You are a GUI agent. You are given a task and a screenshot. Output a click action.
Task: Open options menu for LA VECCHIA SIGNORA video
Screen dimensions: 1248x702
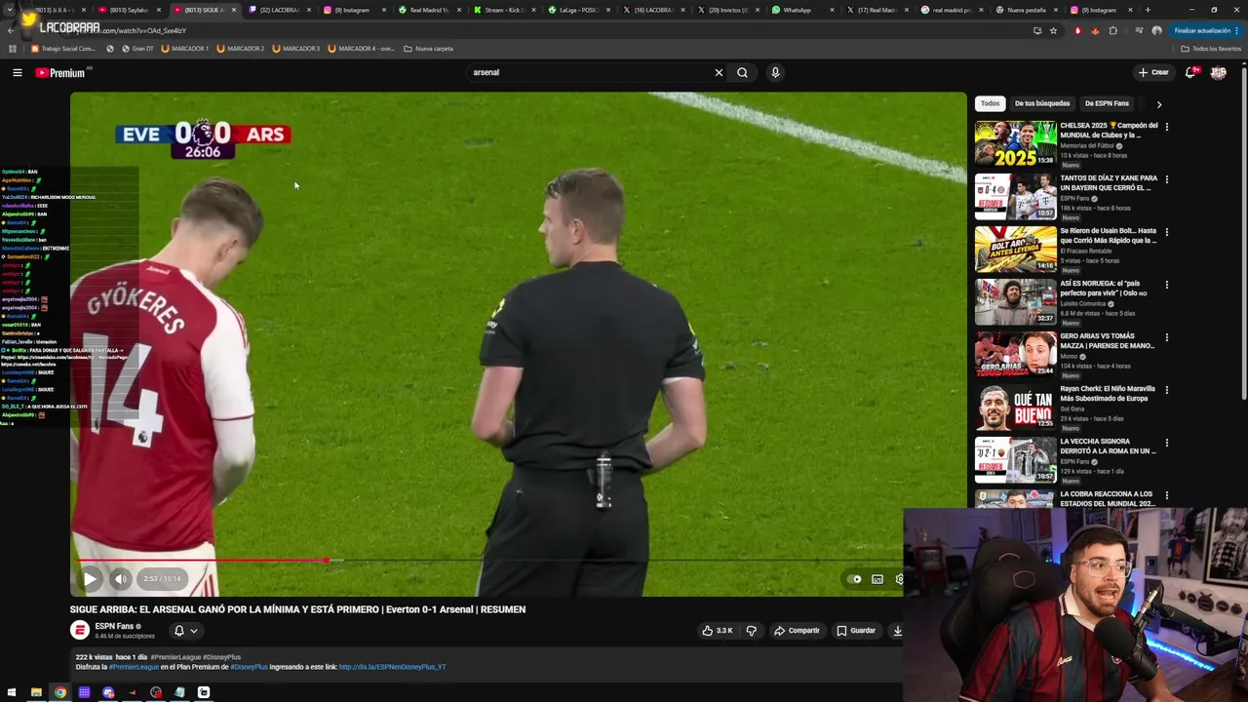point(1166,443)
